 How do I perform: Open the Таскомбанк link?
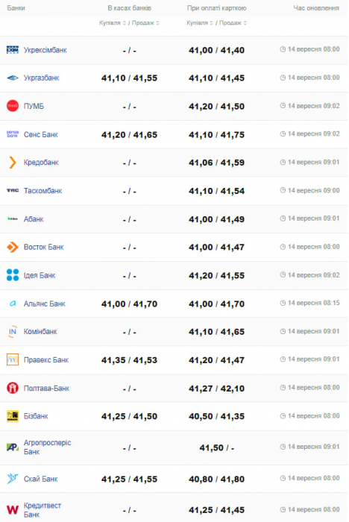[43, 191]
